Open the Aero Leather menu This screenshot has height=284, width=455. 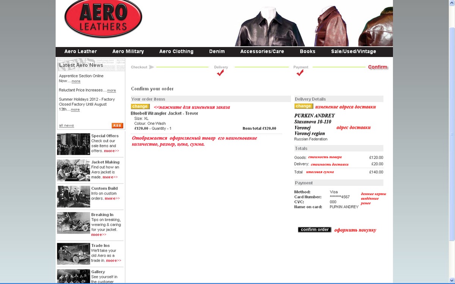[80, 51]
